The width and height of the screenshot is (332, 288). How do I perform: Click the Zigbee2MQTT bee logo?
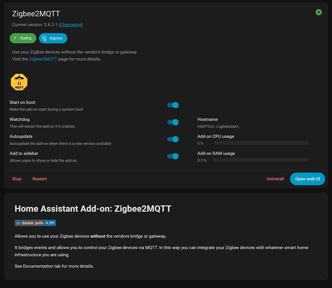pyautogui.click(x=19, y=82)
